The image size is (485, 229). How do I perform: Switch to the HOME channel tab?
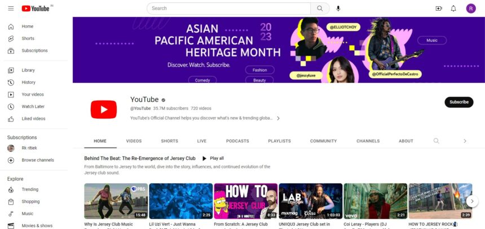pyautogui.click(x=100, y=141)
